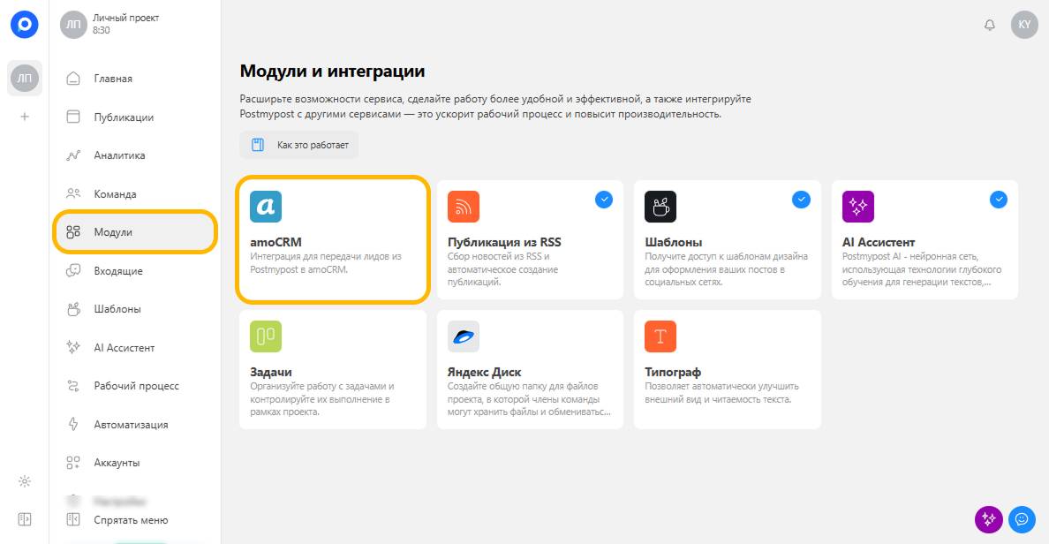Click the Типограф module icon
Viewport: 1049px width, 544px height.
coord(660,336)
